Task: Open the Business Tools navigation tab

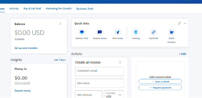Action: click(x=85, y=9)
